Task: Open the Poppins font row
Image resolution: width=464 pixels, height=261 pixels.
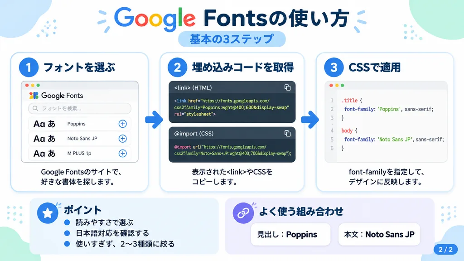Action: 80,124
